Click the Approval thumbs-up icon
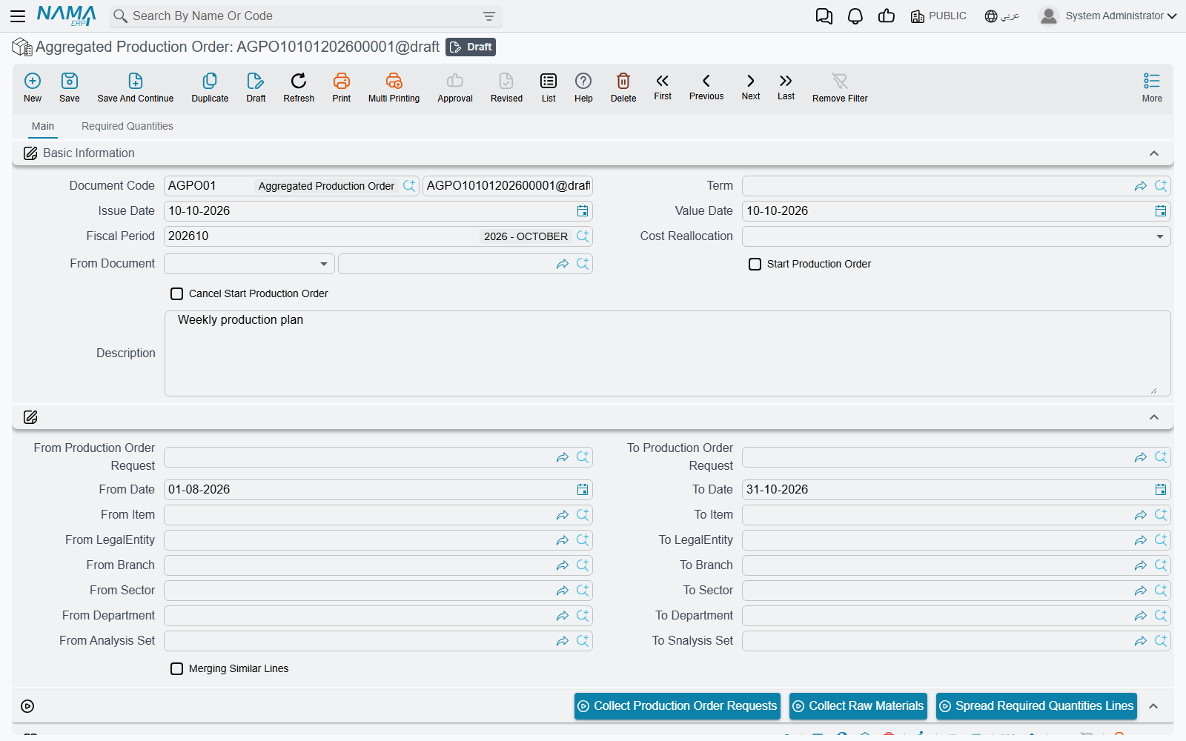 click(455, 87)
